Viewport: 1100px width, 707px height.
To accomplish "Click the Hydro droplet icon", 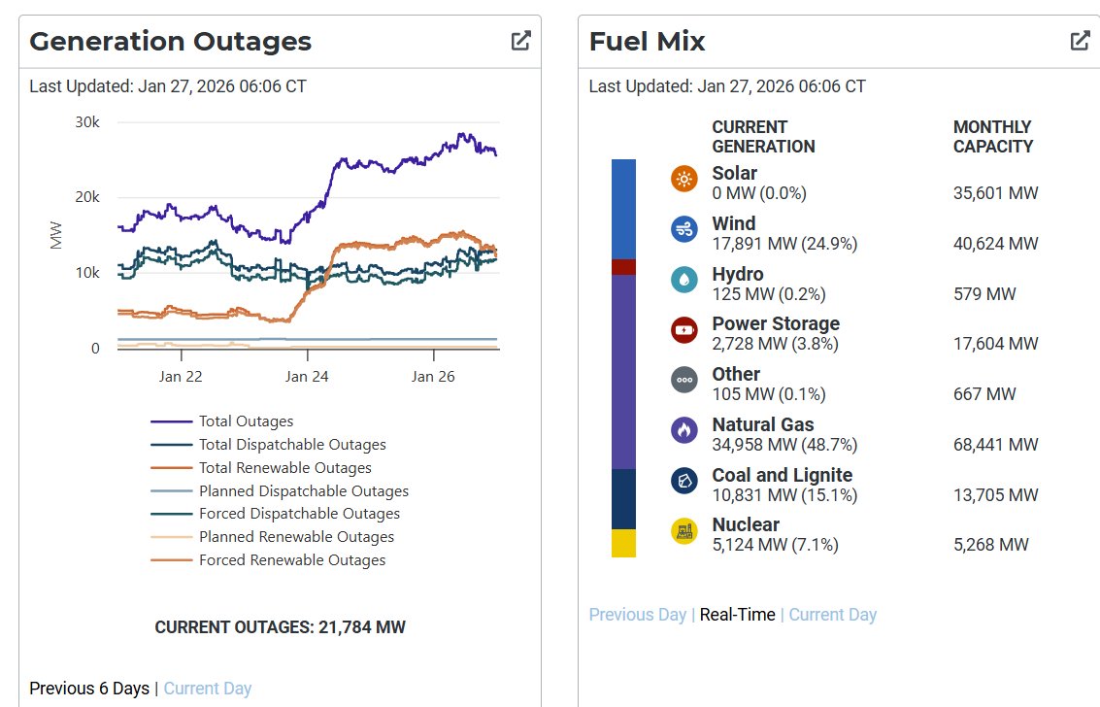I will pos(684,281).
